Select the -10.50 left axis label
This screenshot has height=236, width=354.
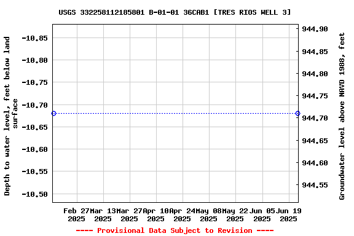click(35, 194)
